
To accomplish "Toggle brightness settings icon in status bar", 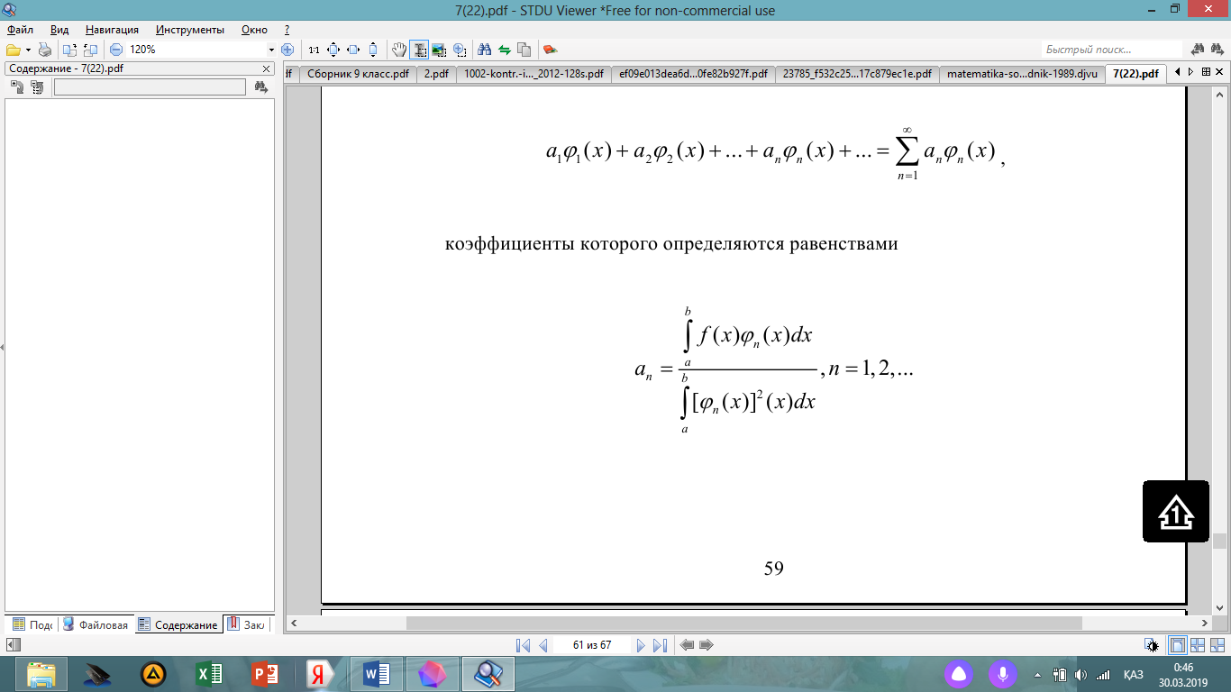I will point(1152,645).
